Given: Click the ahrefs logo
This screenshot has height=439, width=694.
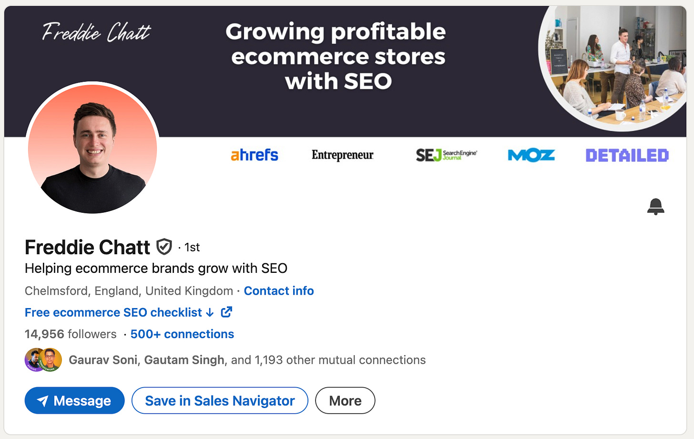Looking at the screenshot, I should [x=255, y=155].
